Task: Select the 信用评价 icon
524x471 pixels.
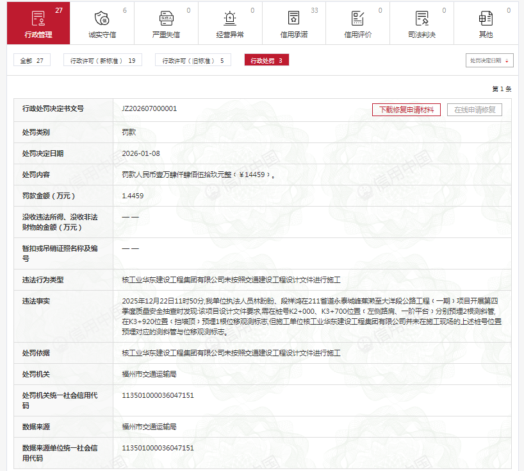Action: [x=357, y=18]
